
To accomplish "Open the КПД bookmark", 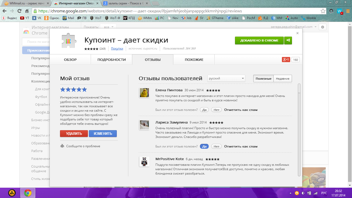I will point(129,18).
